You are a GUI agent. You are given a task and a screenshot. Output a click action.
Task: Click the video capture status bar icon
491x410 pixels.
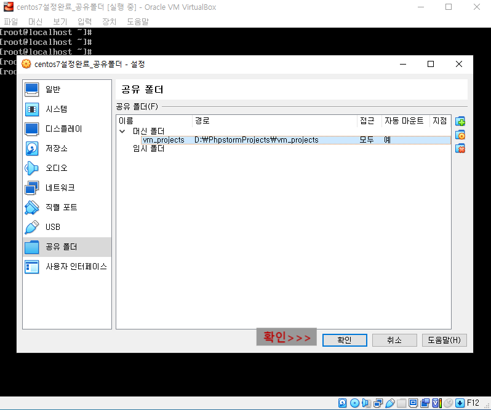(425, 403)
